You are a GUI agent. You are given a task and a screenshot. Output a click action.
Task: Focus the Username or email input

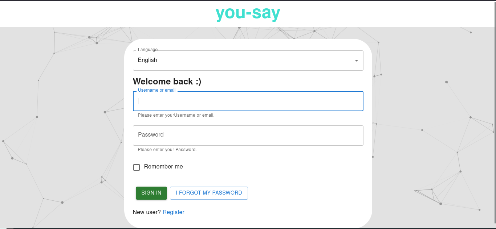(x=248, y=101)
